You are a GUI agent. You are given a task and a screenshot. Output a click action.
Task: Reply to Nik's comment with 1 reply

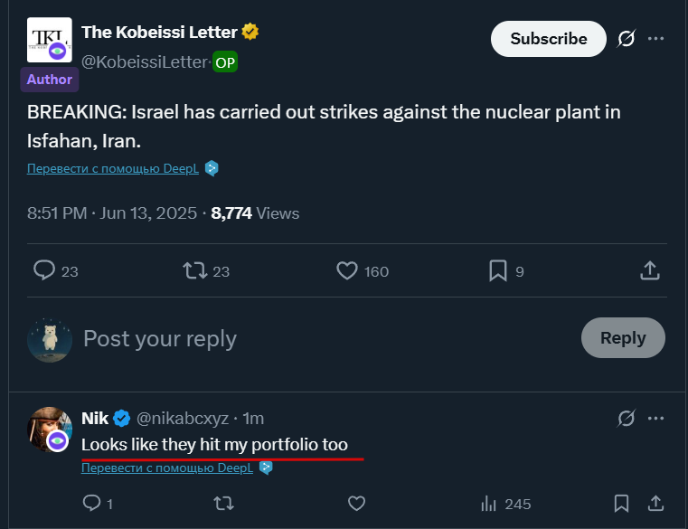coord(91,503)
